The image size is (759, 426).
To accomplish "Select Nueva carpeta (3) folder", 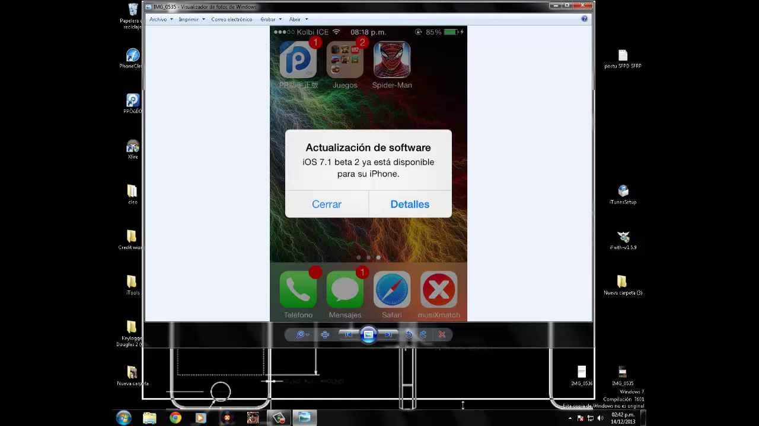I will tap(623, 285).
